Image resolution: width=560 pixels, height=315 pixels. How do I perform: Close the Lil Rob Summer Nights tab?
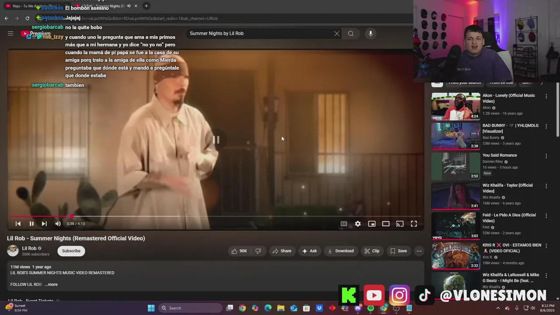pyautogui.click(x=136, y=6)
